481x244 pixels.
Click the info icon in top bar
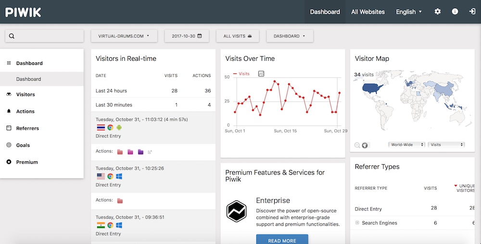pyautogui.click(x=455, y=12)
